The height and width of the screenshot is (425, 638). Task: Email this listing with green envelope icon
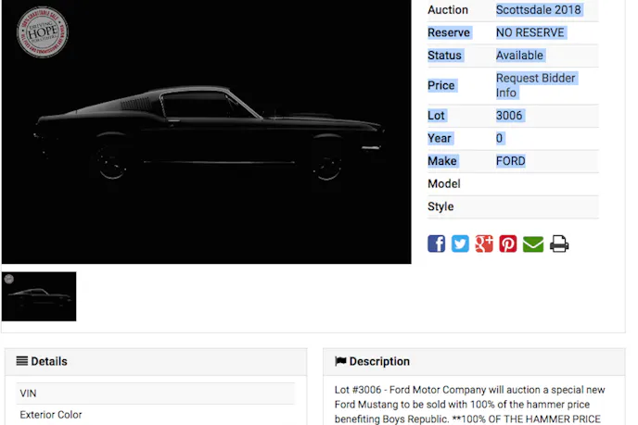(x=533, y=244)
